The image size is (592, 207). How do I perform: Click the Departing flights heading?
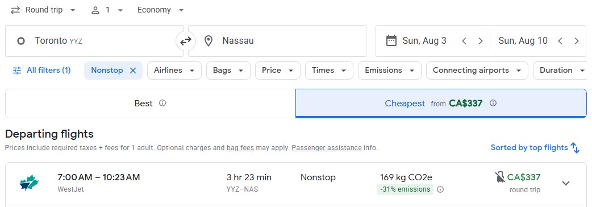(49, 134)
